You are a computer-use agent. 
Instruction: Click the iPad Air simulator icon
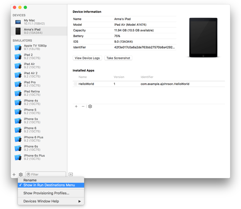click(18, 66)
